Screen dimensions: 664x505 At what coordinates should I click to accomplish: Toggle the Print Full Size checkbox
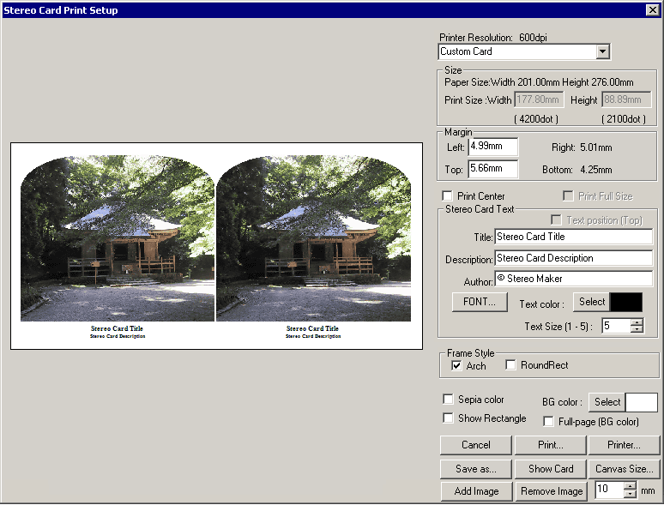(x=568, y=196)
